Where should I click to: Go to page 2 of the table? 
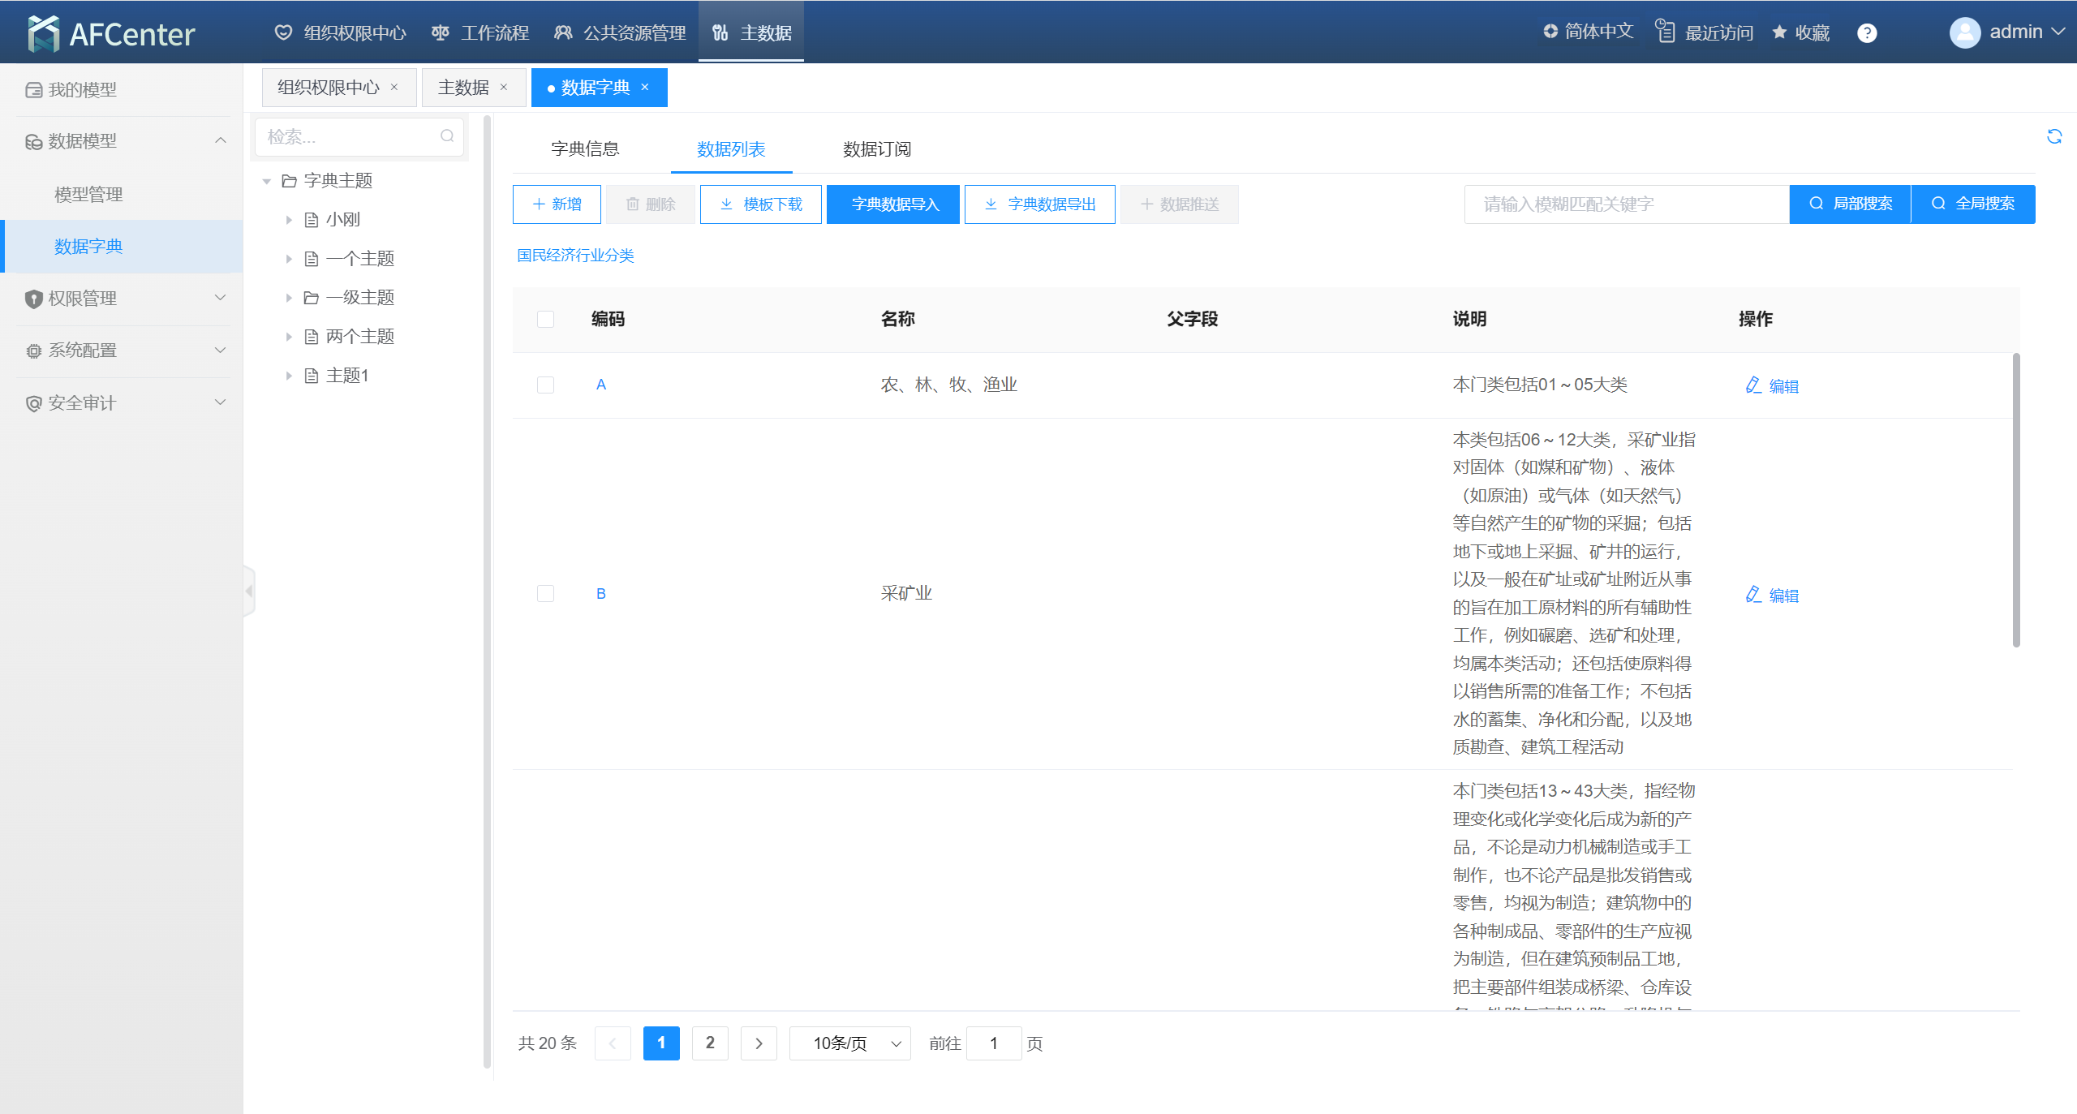point(710,1043)
